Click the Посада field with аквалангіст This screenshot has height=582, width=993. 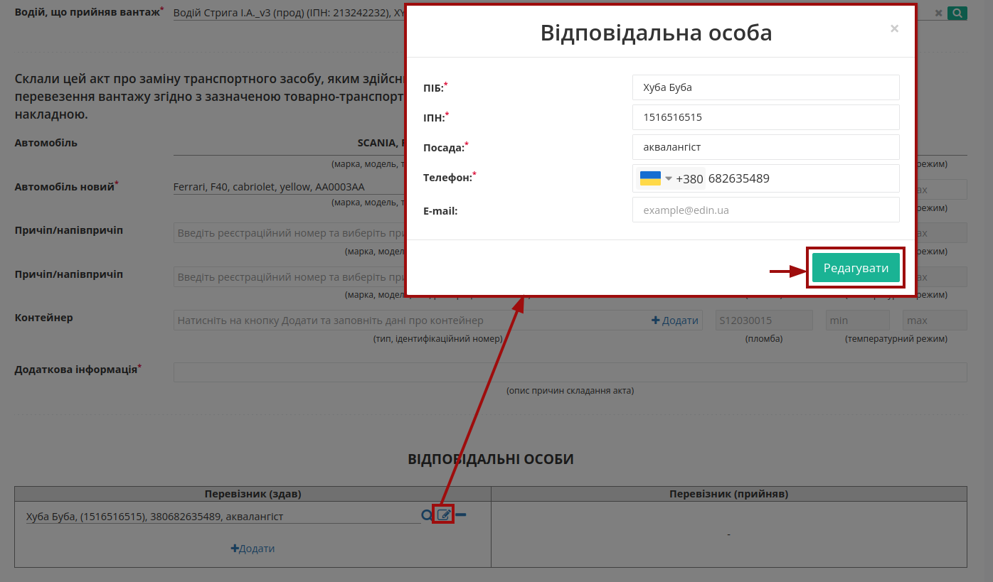[x=765, y=147]
